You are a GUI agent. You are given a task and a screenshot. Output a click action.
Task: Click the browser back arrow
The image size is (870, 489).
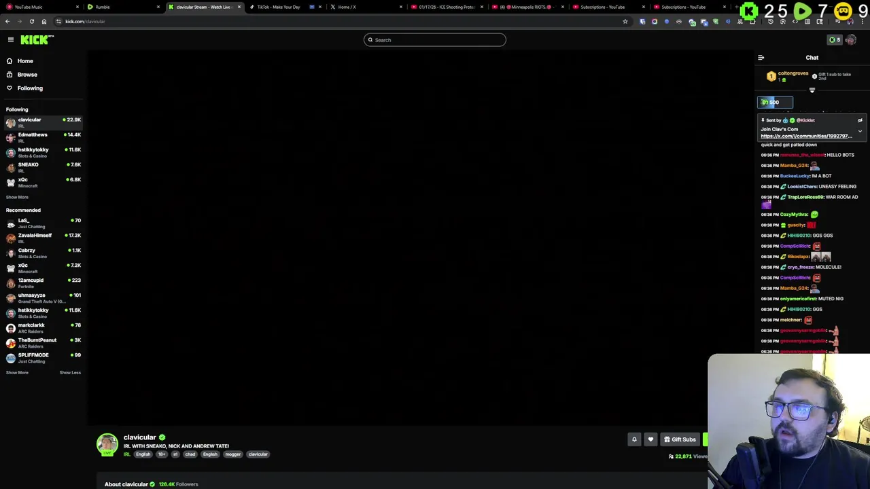7,22
